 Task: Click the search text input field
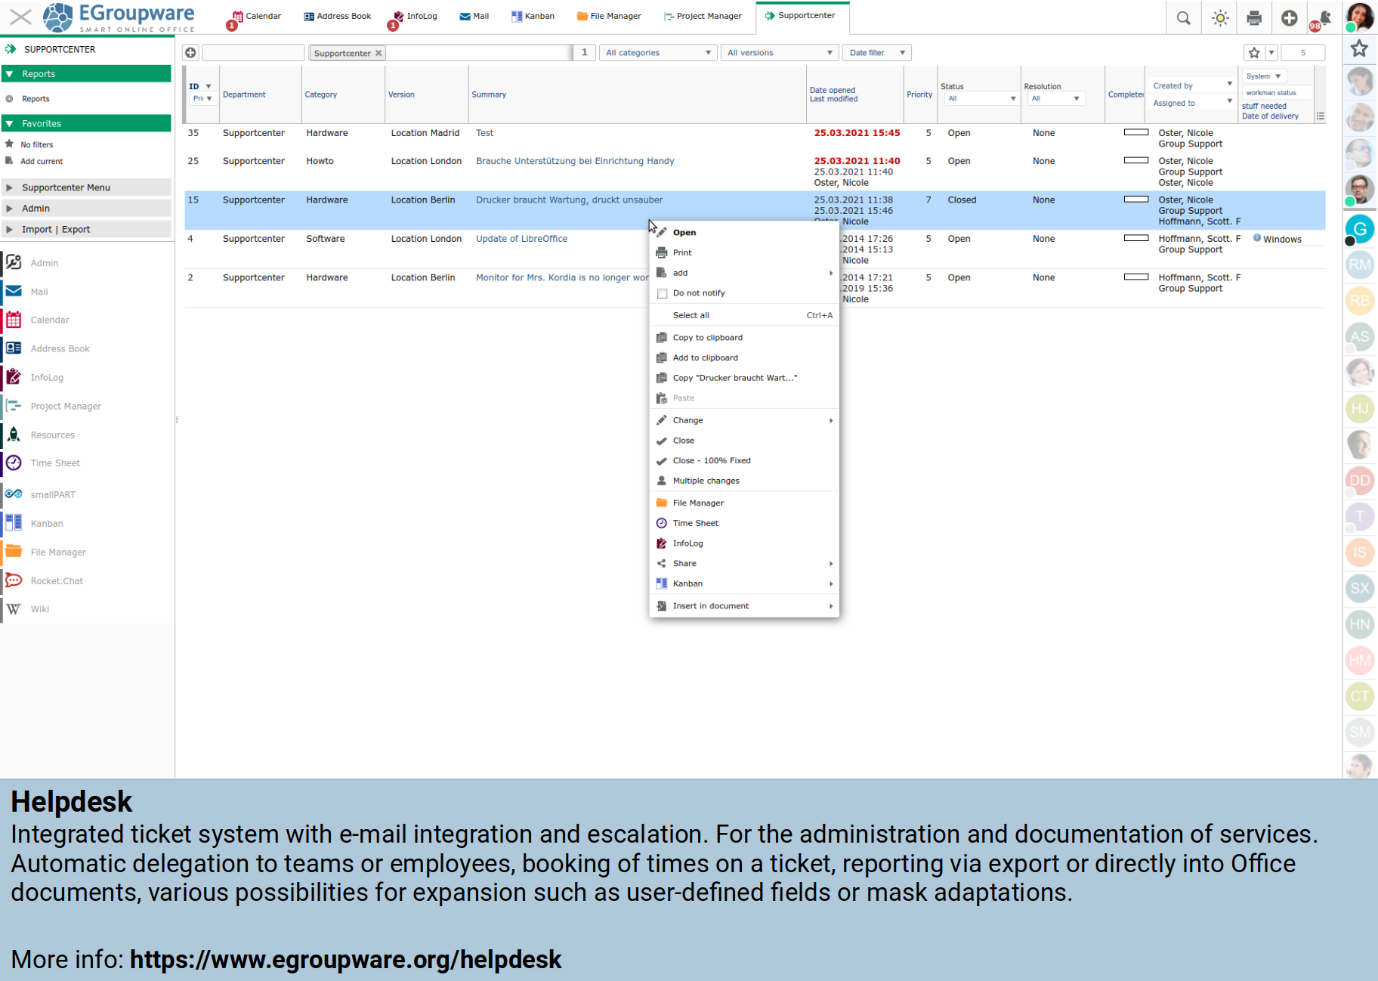pyautogui.click(x=253, y=53)
